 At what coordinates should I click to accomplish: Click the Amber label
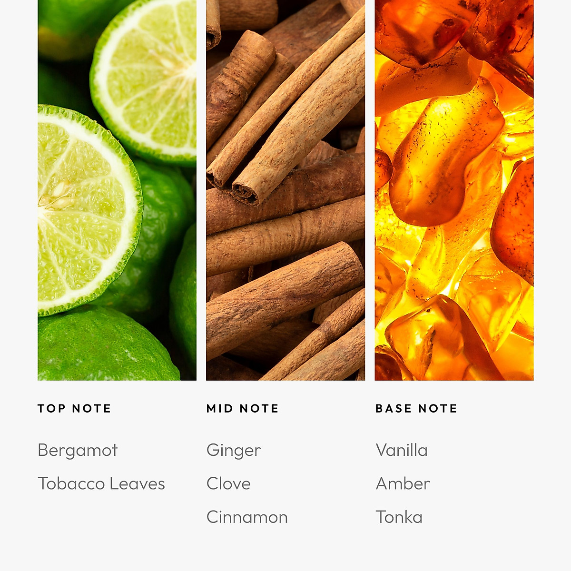pos(403,483)
